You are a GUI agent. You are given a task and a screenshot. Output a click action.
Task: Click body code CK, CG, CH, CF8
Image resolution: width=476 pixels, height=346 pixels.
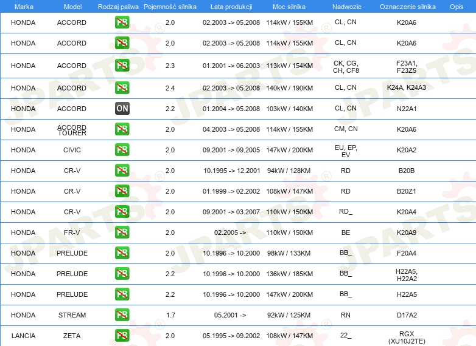point(346,67)
